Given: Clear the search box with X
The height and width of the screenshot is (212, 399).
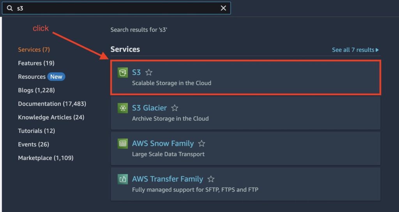Looking at the screenshot, I should [223, 8].
